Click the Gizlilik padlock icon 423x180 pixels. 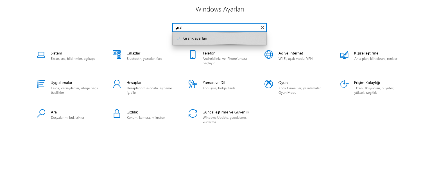click(117, 113)
